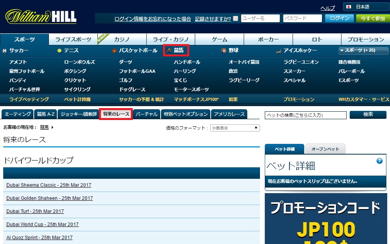
Task: Click the basketball icon beside バスケットボール
Action: pyautogui.click(x=114, y=51)
